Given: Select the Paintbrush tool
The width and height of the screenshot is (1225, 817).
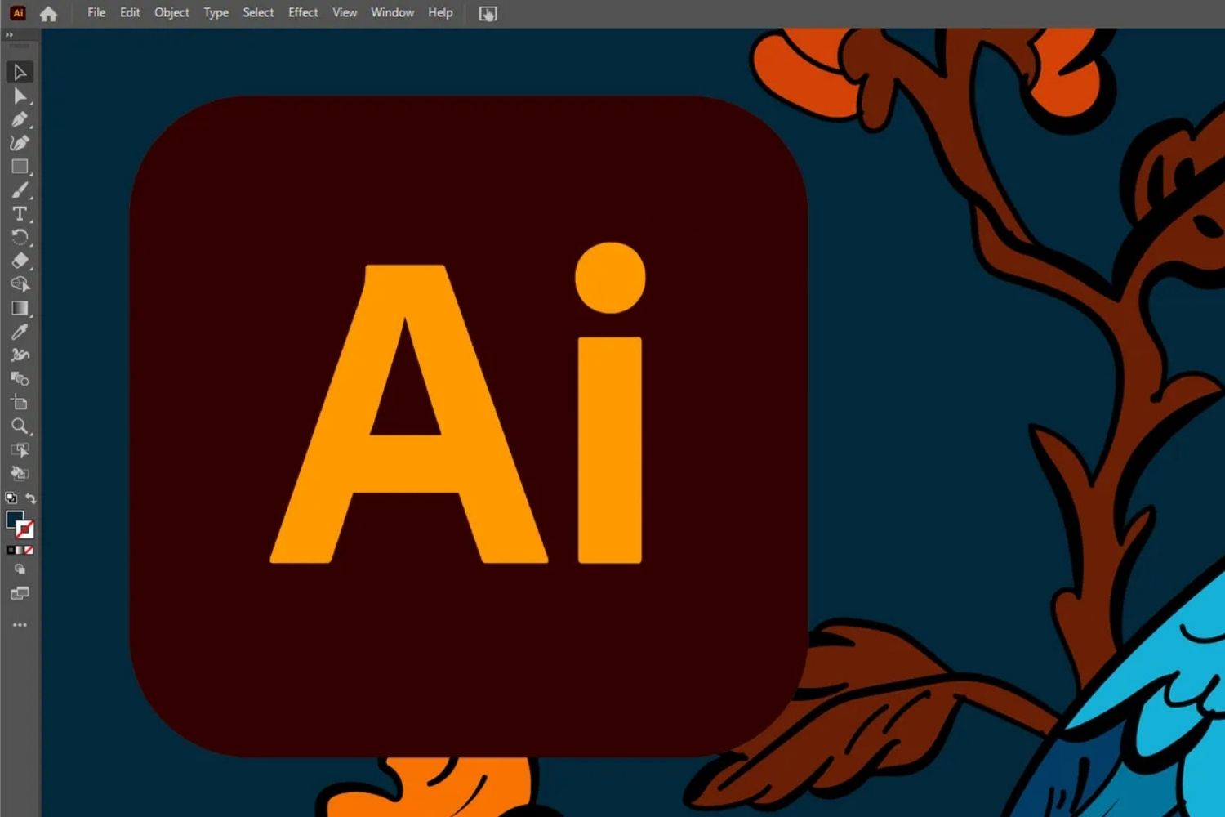Looking at the screenshot, I should click(20, 190).
